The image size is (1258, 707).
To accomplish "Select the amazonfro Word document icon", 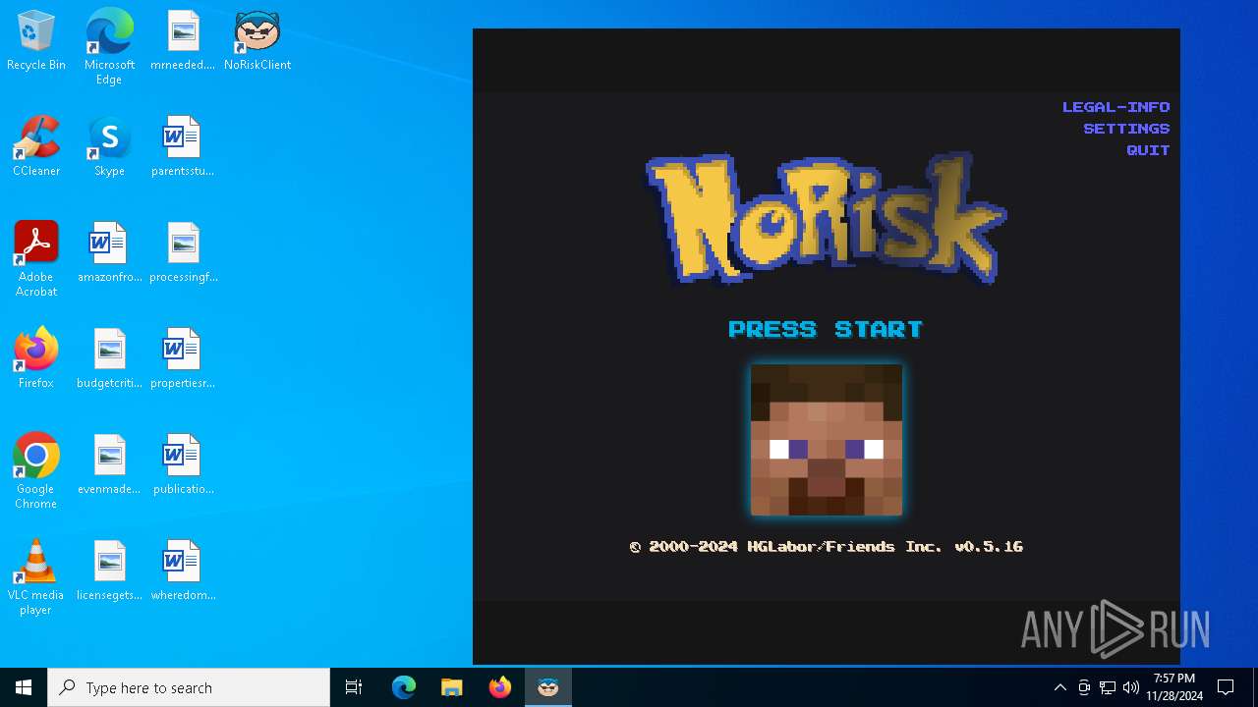I will point(109,253).
